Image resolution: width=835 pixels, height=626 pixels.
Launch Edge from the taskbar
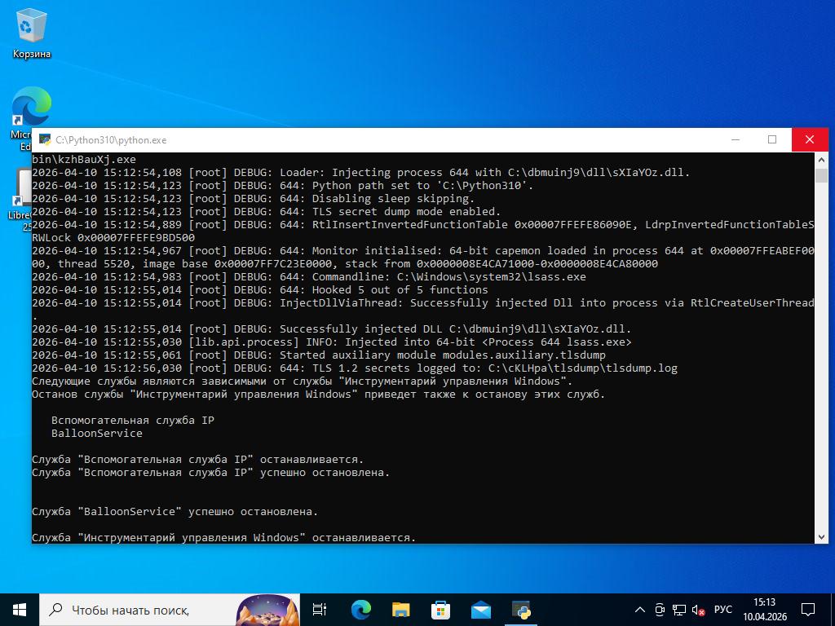pos(360,610)
